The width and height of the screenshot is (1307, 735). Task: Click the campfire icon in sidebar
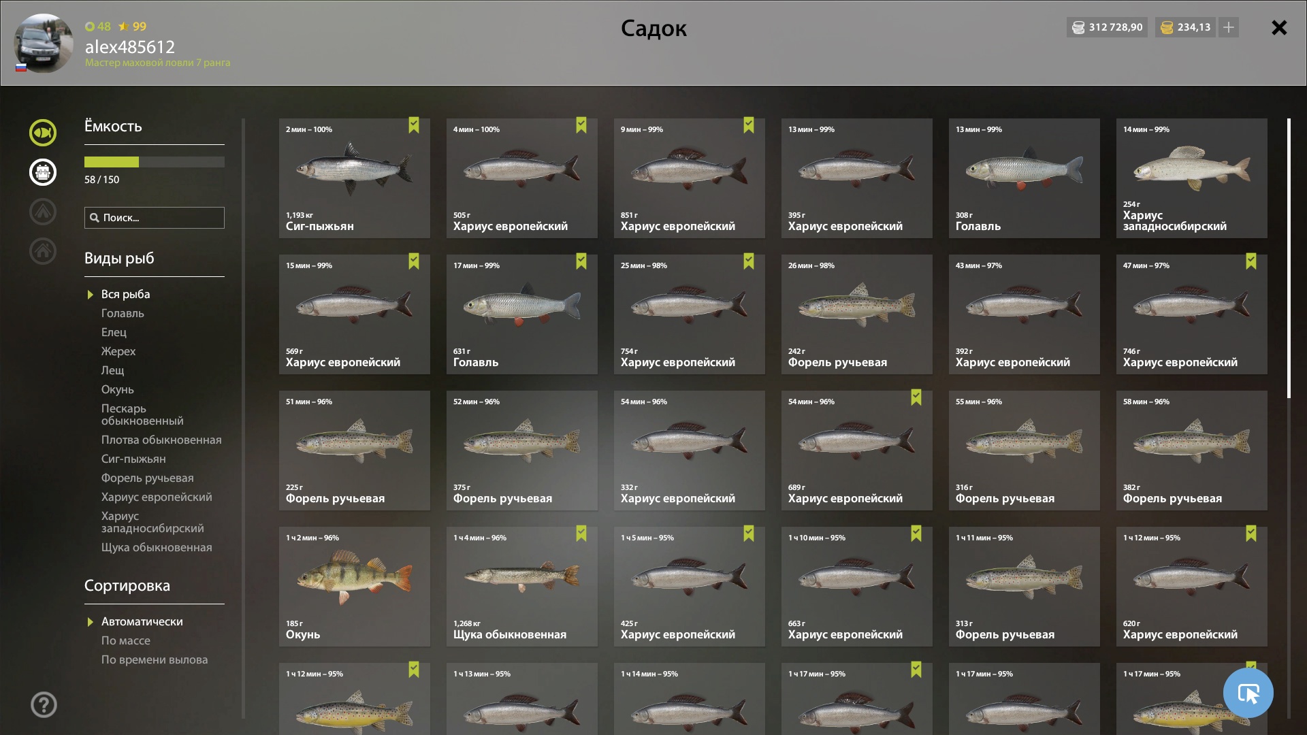[x=42, y=212]
